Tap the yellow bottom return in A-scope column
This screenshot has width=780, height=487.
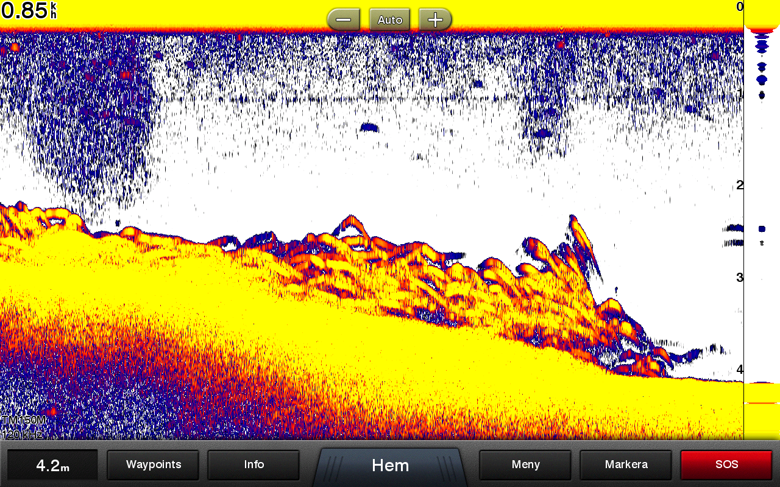click(x=762, y=393)
